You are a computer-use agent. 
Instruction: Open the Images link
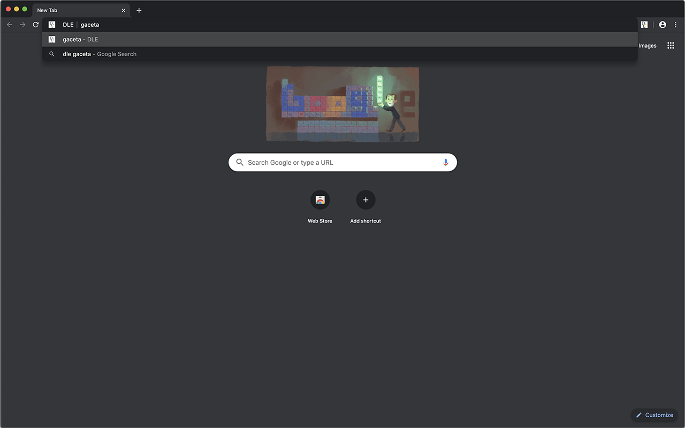[x=647, y=46]
